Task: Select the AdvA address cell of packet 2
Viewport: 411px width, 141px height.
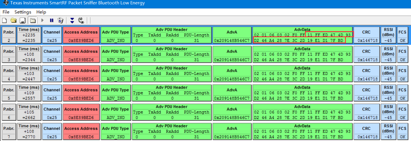Action: point(232,35)
